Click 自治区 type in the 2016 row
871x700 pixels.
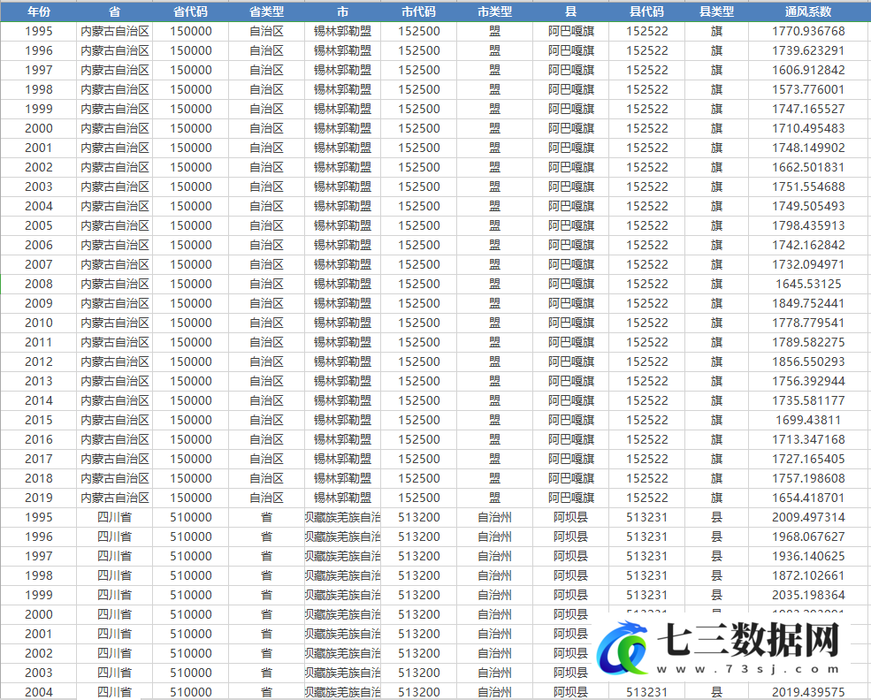coord(267,439)
